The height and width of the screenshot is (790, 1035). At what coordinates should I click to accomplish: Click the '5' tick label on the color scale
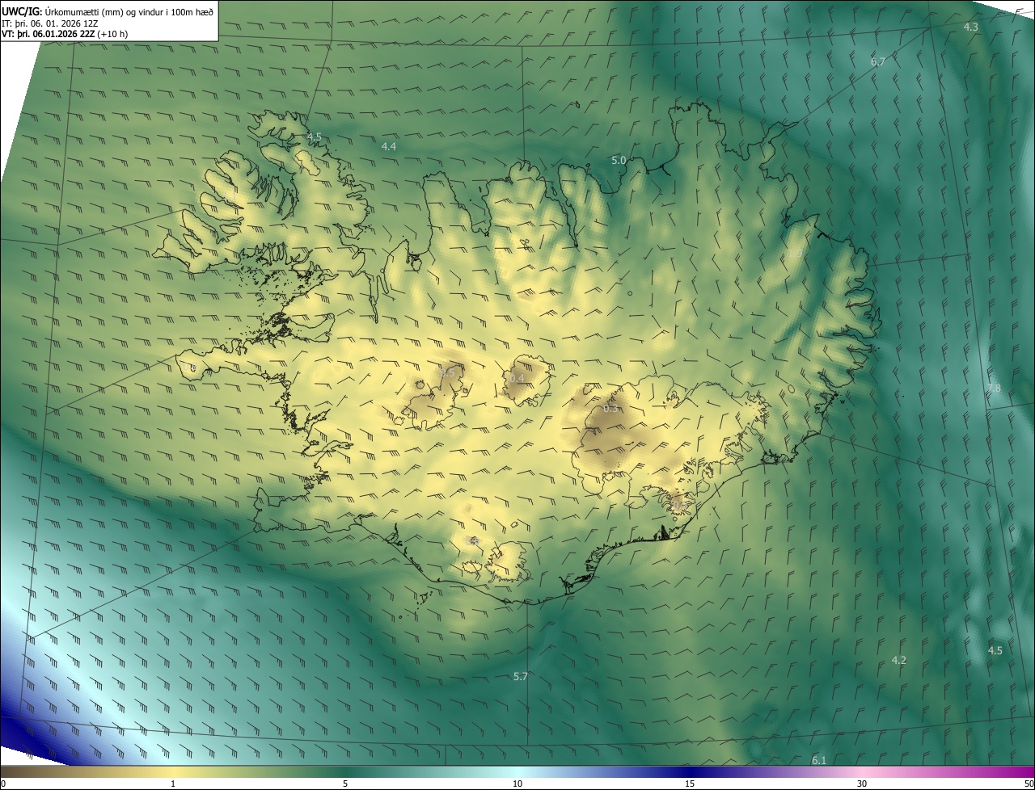[x=345, y=784]
